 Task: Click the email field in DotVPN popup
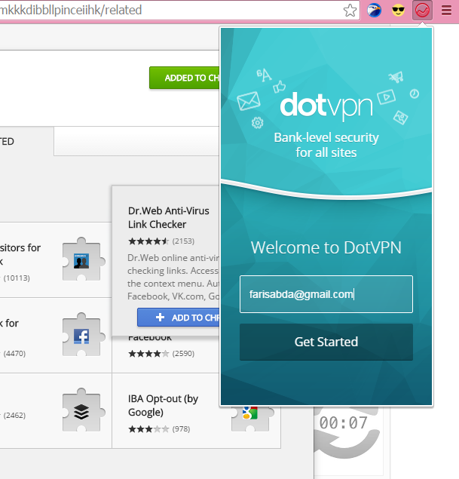[x=326, y=294]
